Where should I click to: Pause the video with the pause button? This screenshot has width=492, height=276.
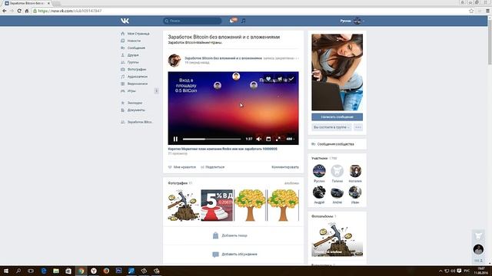click(x=175, y=139)
